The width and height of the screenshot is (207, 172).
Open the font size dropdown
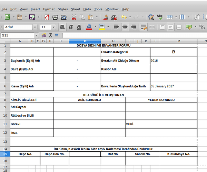tap(53, 27)
